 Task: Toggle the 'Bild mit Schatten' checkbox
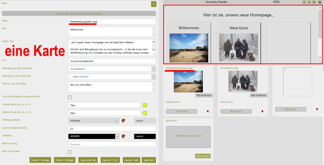70,152
